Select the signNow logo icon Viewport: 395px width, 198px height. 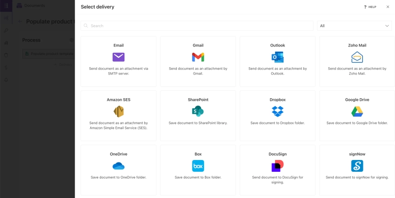click(357, 166)
